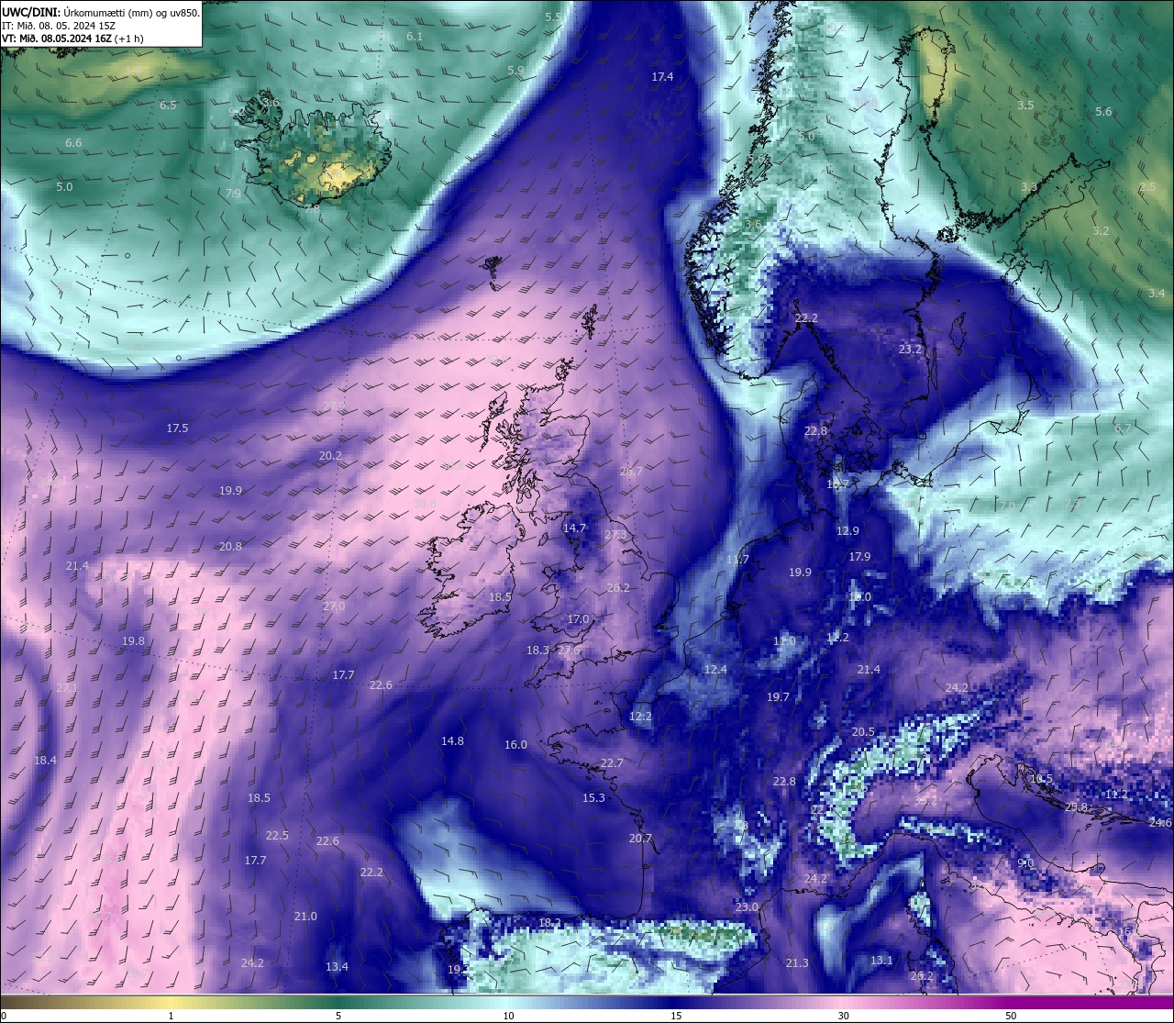Viewport: 1174px width, 1023px height.
Task: Click the 23.2 value label
Action: coord(910,350)
